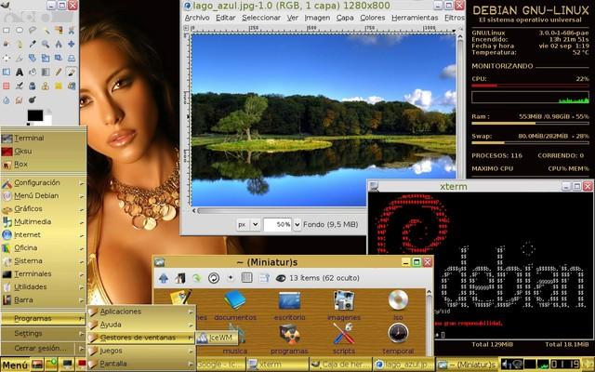
Task: Select the Free Select lasso tool
Action: tap(33, 30)
